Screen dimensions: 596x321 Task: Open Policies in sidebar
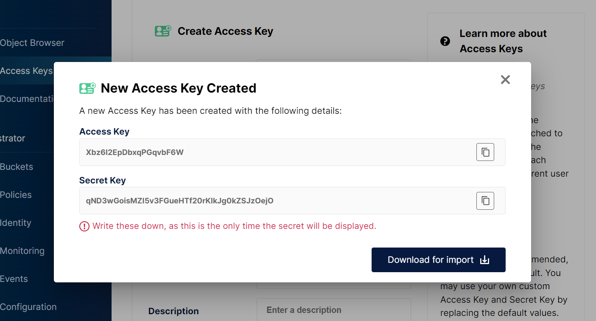pyautogui.click(x=16, y=195)
